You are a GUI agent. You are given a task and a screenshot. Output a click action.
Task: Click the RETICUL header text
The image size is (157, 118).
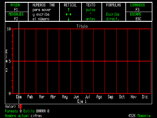click(70, 5)
